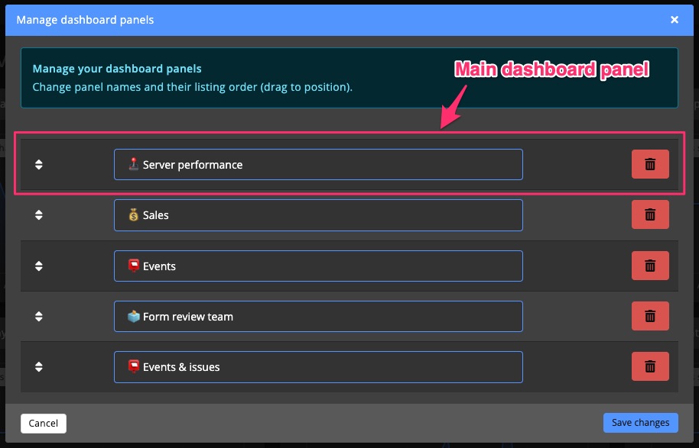Viewport: 699px width, 448px height.
Task: Click the Save changes button
Action: pyautogui.click(x=640, y=422)
